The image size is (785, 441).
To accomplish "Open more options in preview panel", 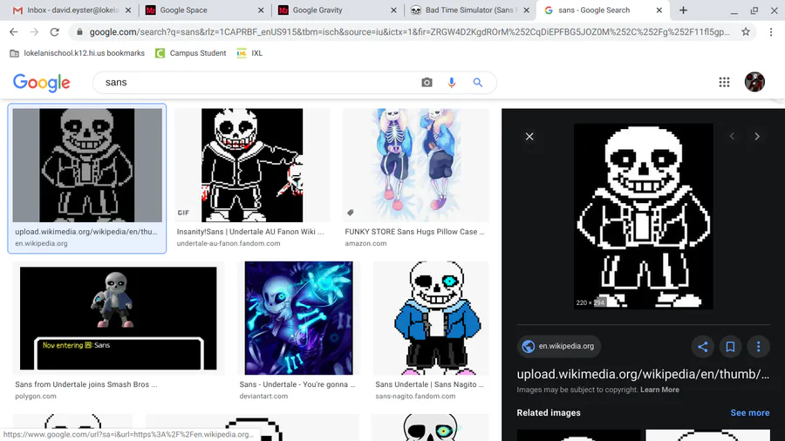I will click(758, 347).
